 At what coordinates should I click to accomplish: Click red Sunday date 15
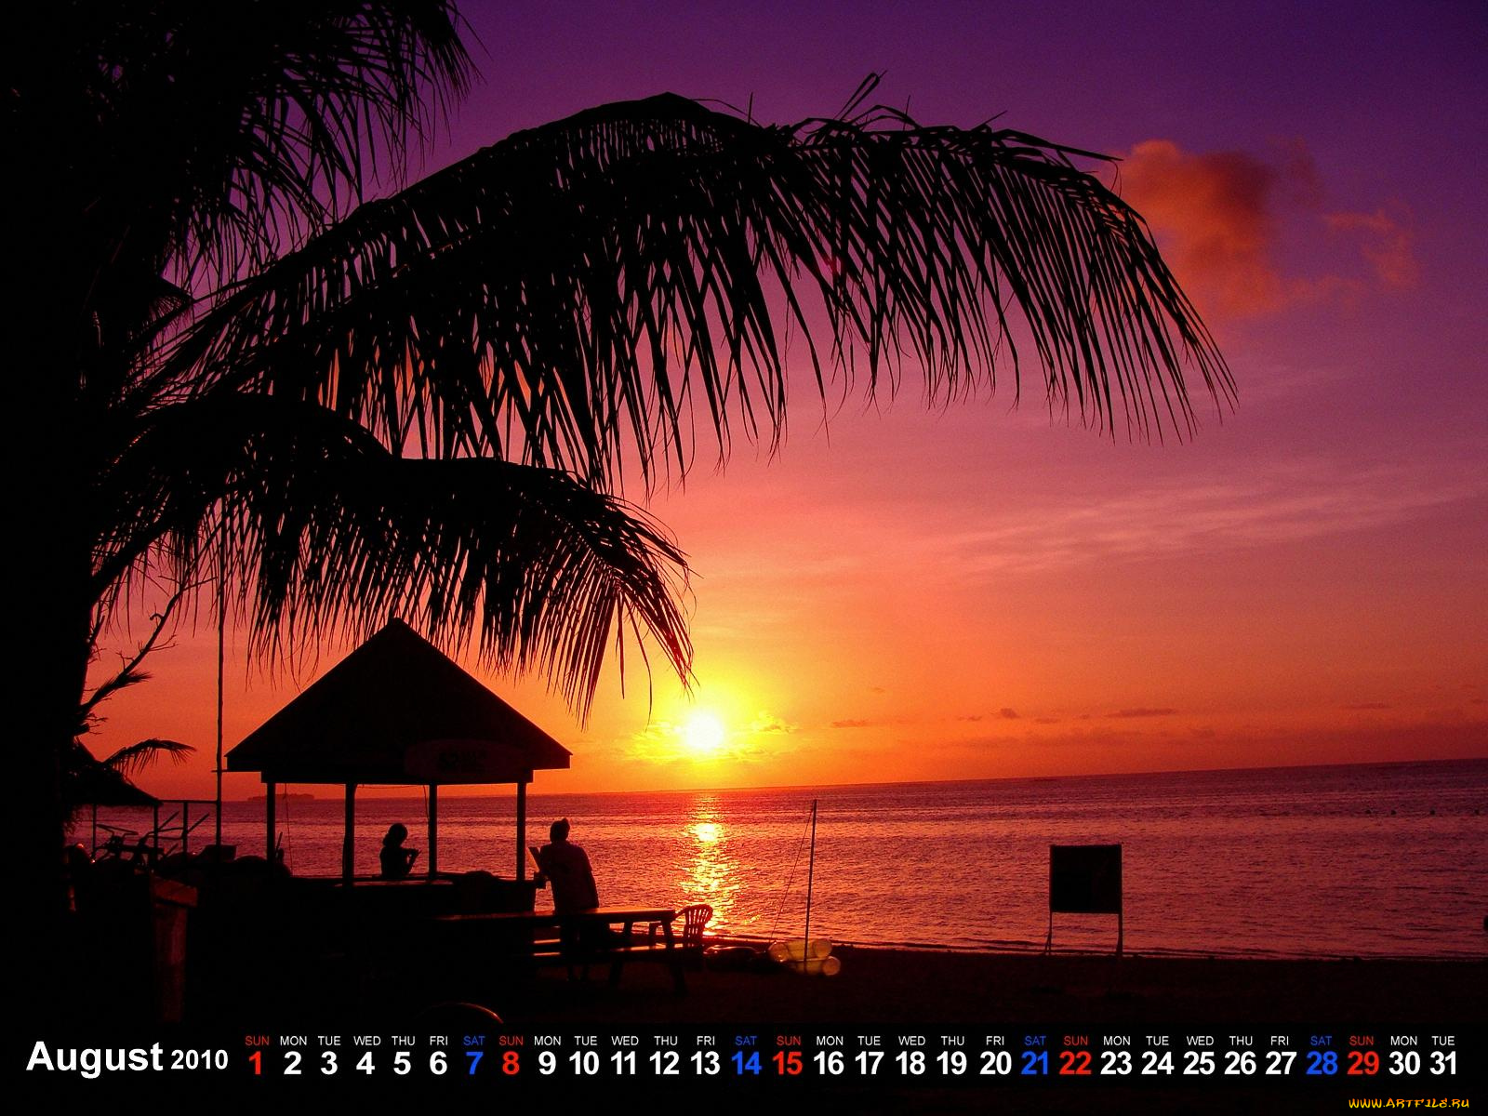pyautogui.click(x=788, y=1063)
